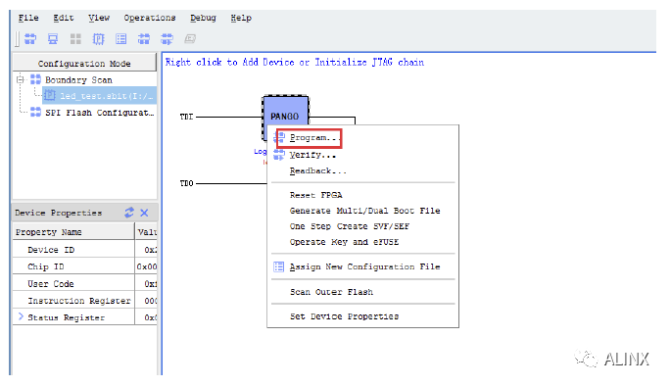Choose Verify... from the context menu
The height and width of the screenshot is (386, 670).
click(362, 155)
